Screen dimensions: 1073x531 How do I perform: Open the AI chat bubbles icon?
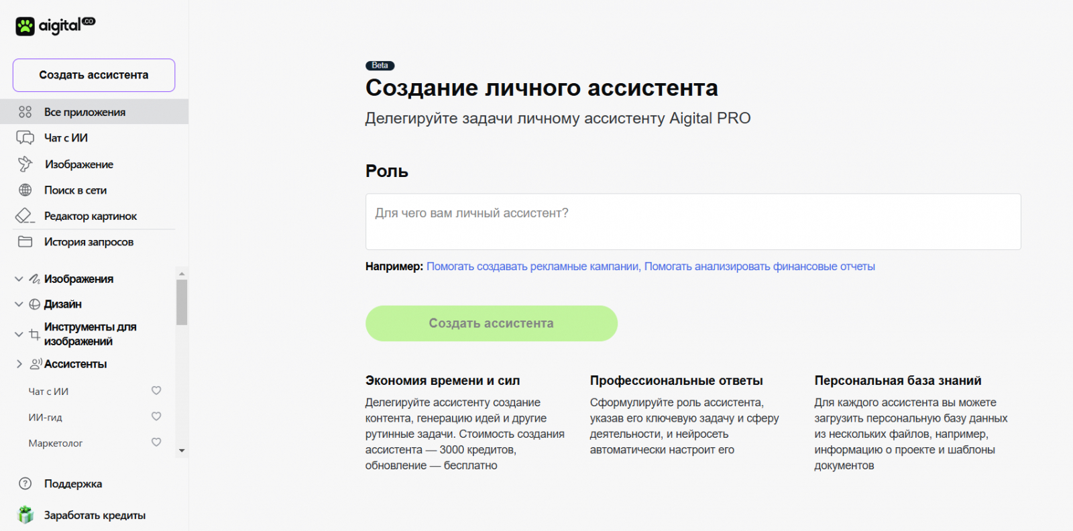[x=25, y=137]
